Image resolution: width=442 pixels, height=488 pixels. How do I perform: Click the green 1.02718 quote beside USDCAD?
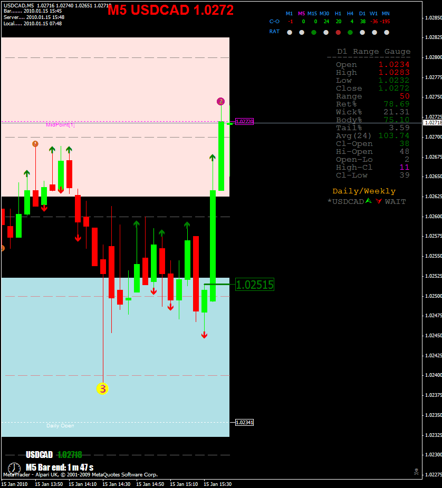tap(70, 455)
